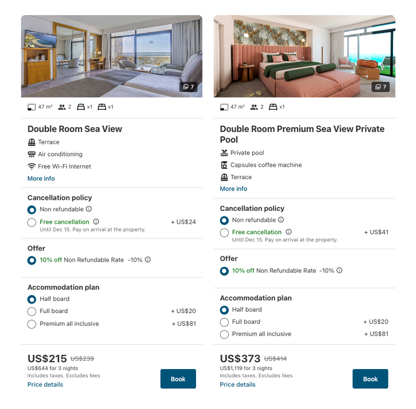Select Free cancellation for Double Room Sea View

click(32, 222)
